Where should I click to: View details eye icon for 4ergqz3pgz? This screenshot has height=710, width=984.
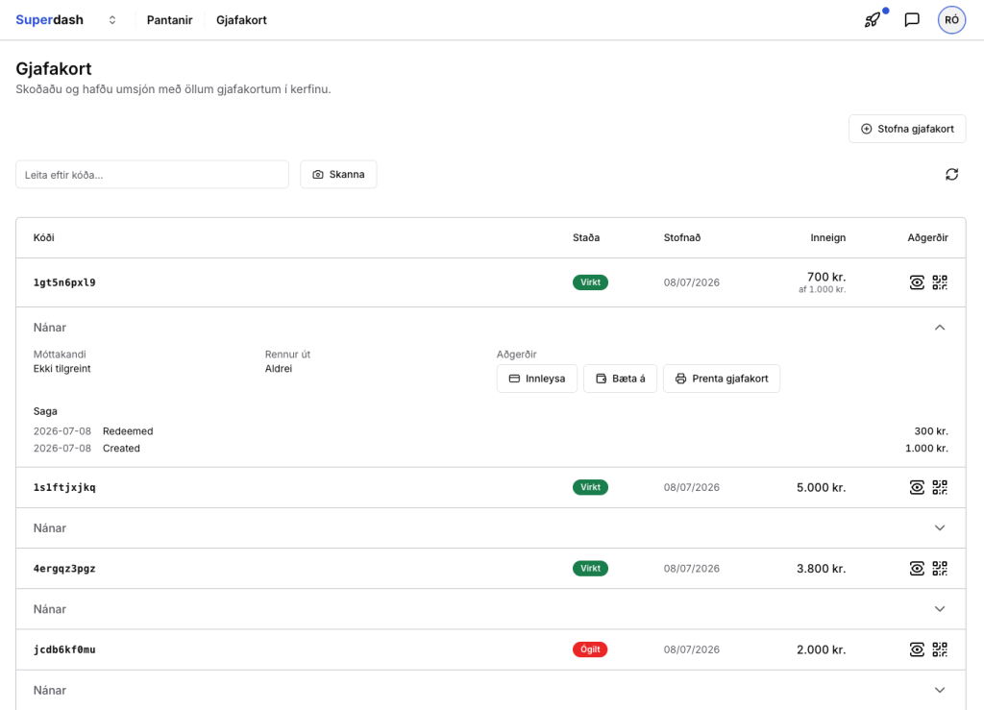coord(917,568)
